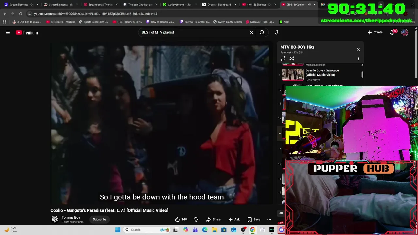Open Microsoft Store from taskbar
Screen dimensions: 418x235
coord(224,230)
